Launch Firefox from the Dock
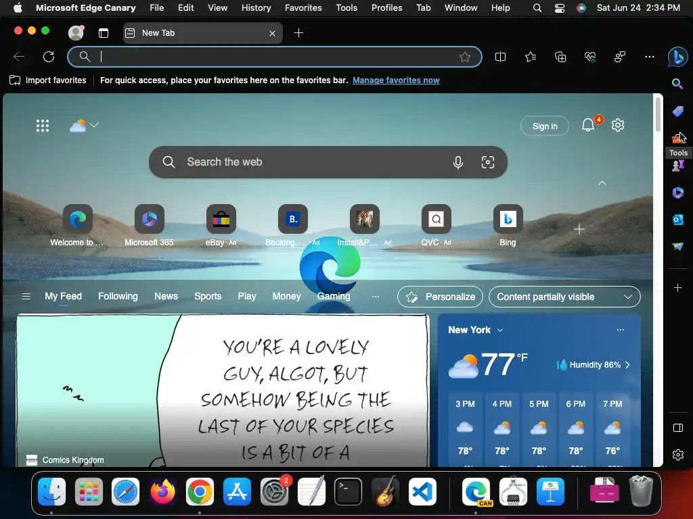 click(x=162, y=492)
